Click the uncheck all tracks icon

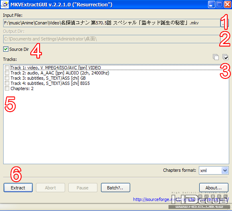[216, 57]
